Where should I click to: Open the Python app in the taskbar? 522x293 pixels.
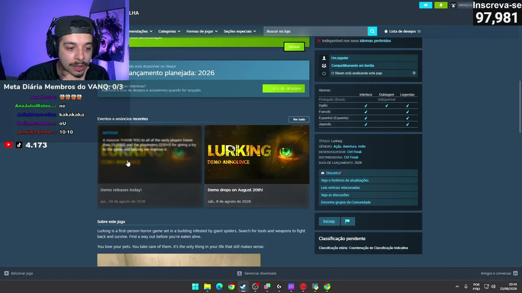coord(315,286)
